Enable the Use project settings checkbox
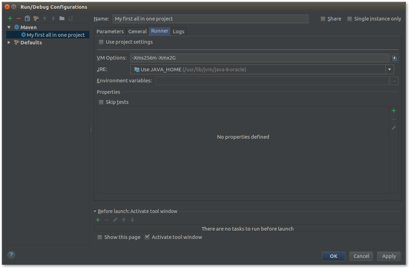This screenshot has height=268, width=409. (x=101, y=42)
